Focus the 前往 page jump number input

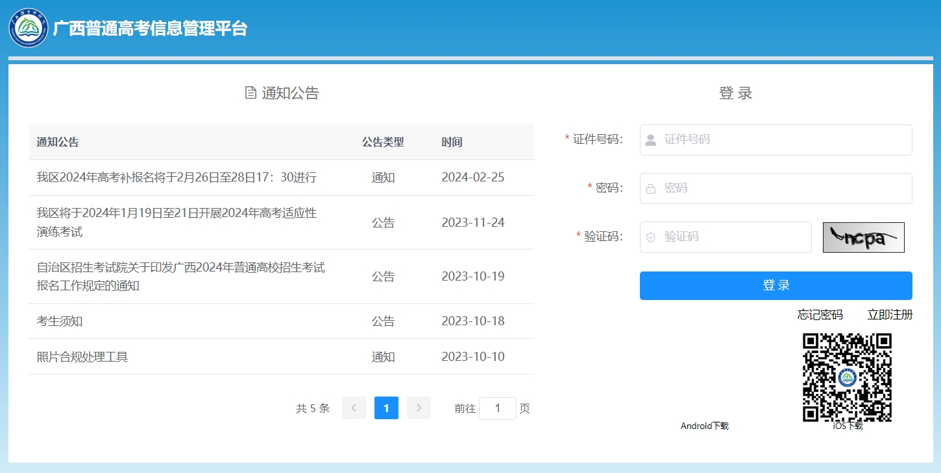[x=497, y=408]
